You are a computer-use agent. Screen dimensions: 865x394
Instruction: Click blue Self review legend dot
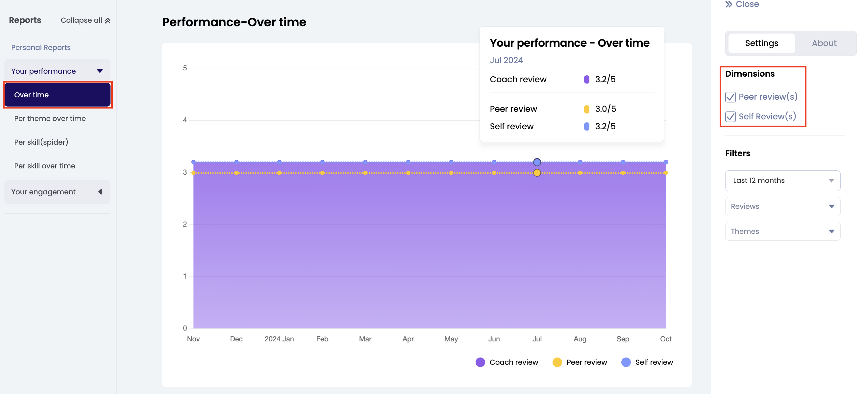tap(626, 362)
